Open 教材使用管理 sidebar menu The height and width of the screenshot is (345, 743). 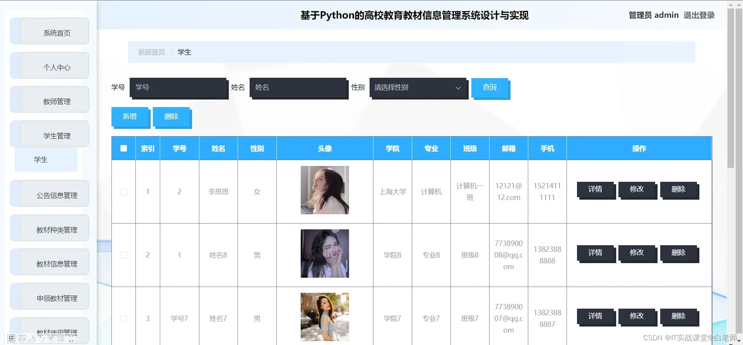pos(50,331)
